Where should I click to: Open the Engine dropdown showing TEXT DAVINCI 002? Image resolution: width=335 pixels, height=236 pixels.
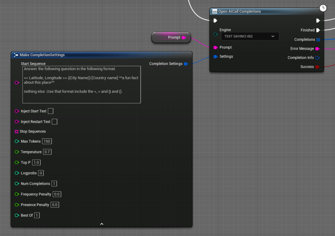point(250,36)
